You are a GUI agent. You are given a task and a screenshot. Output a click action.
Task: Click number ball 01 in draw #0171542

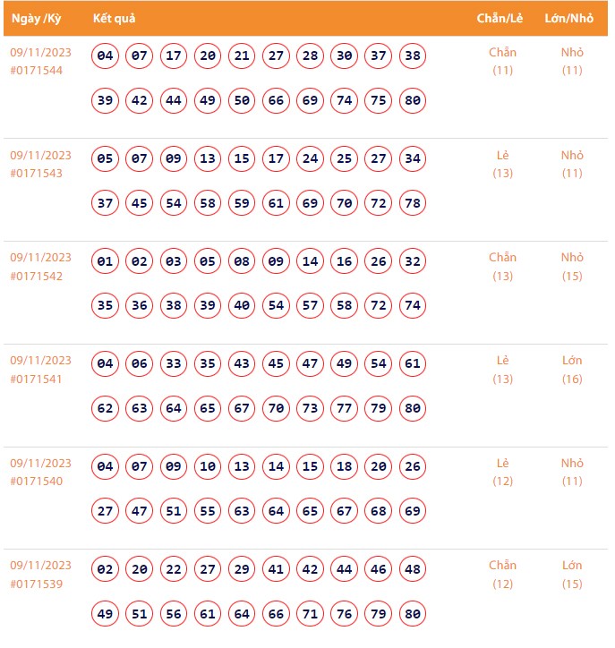click(106, 261)
